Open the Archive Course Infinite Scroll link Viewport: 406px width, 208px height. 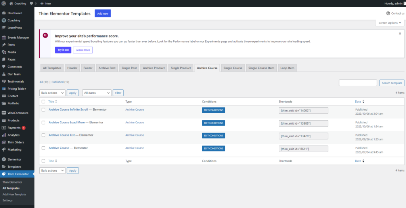(x=68, y=110)
